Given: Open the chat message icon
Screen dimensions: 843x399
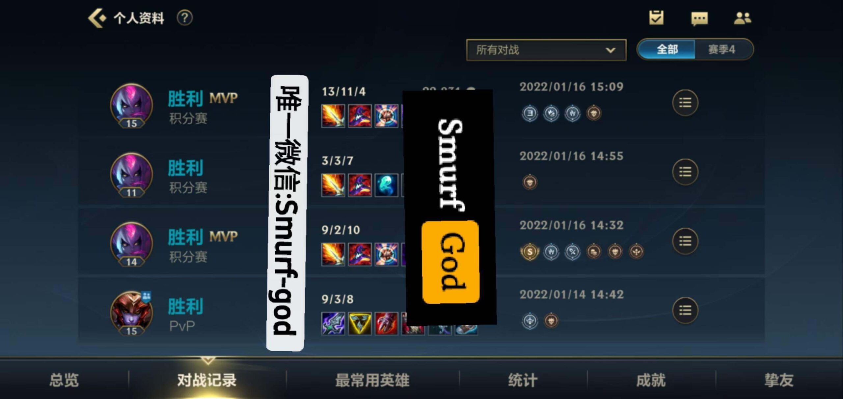Looking at the screenshot, I should 699,18.
